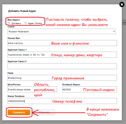126x124 pixels.
Task: Close the dialog with the X icon
Action: (122, 5)
